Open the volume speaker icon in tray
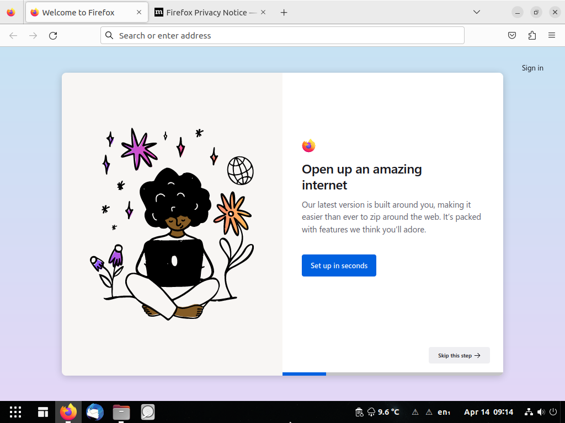Viewport: 565px width, 423px height. (541, 412)
